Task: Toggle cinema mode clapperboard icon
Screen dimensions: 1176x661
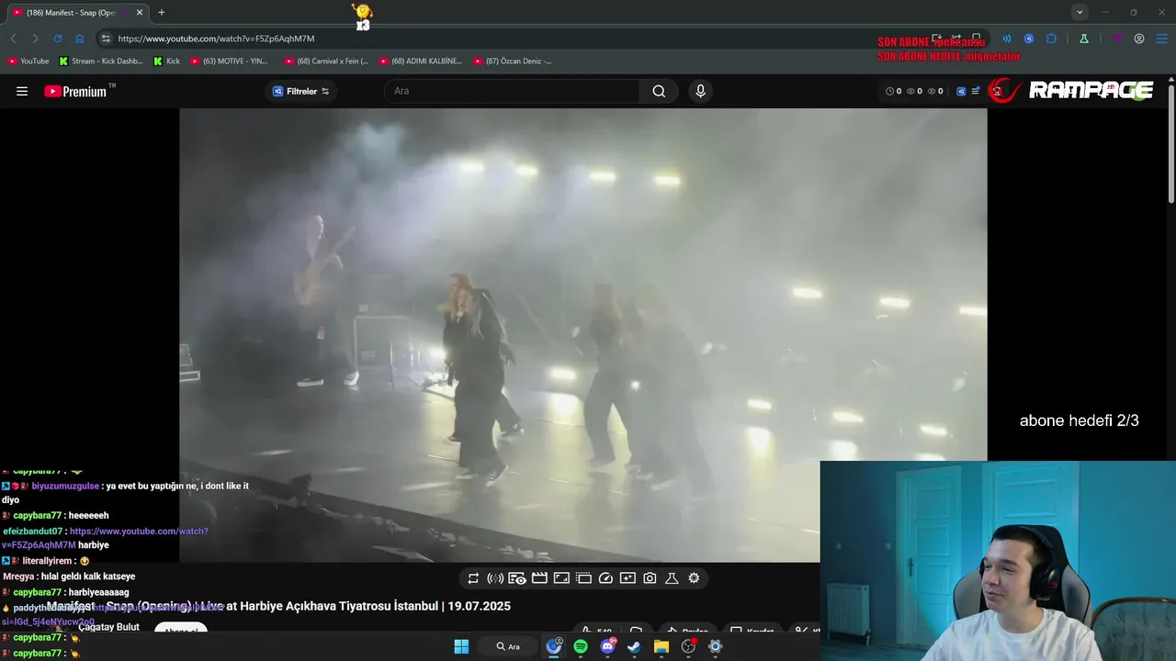Action: click(539, 578)
